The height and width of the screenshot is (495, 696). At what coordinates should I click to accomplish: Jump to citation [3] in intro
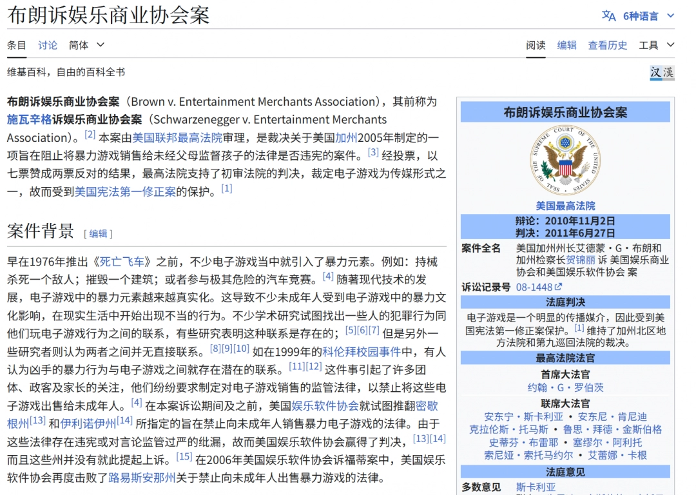(x=373, y=152)
